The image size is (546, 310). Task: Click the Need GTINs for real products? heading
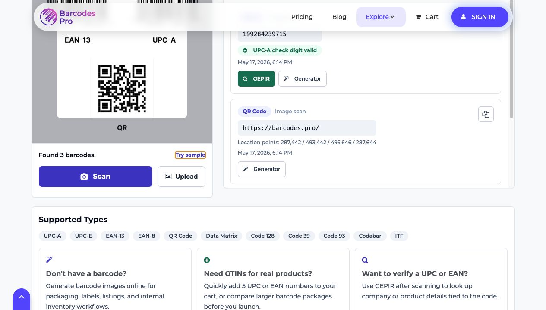[258, 274]
